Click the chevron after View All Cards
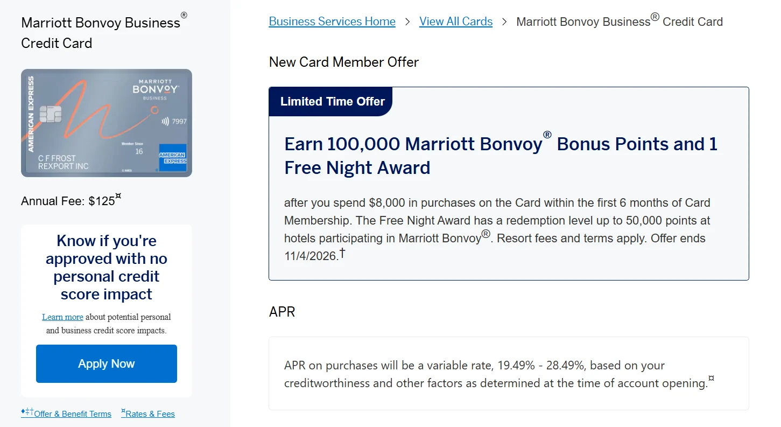 504,22
